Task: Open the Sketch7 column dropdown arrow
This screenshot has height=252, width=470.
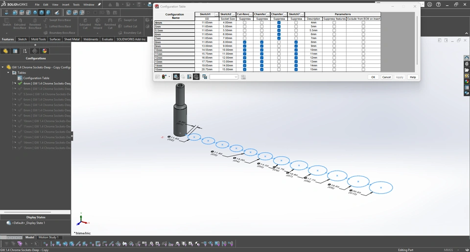Action: point(303,14)
